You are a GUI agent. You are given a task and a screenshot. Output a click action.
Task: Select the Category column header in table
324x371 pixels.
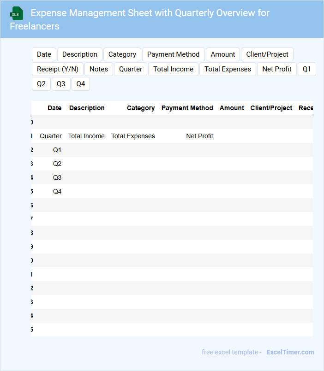point(141,108)
